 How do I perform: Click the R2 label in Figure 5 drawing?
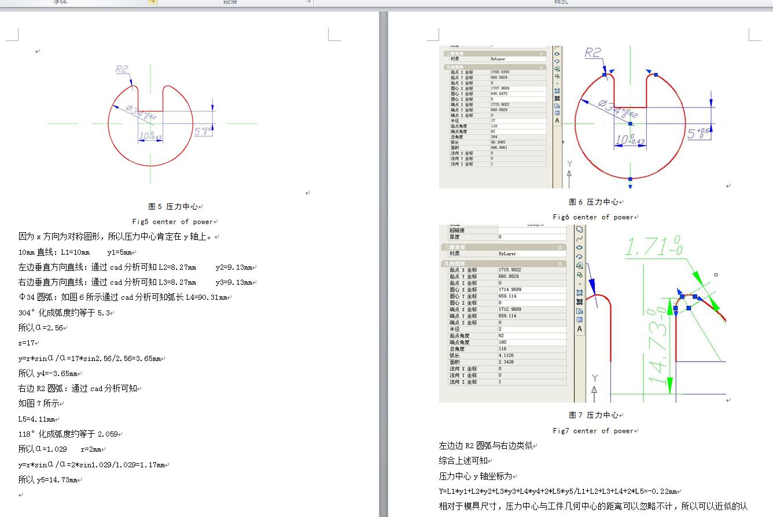tap(122, 69)
